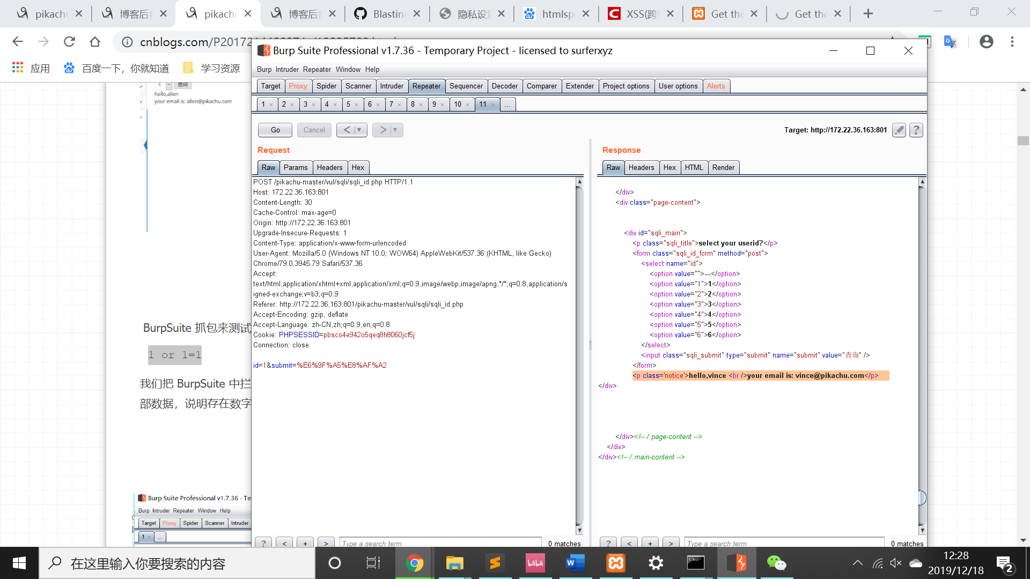1030x579 pixels.
Task: Click the Burp Suite taskbar icon
Action: [x=736, y=563]
